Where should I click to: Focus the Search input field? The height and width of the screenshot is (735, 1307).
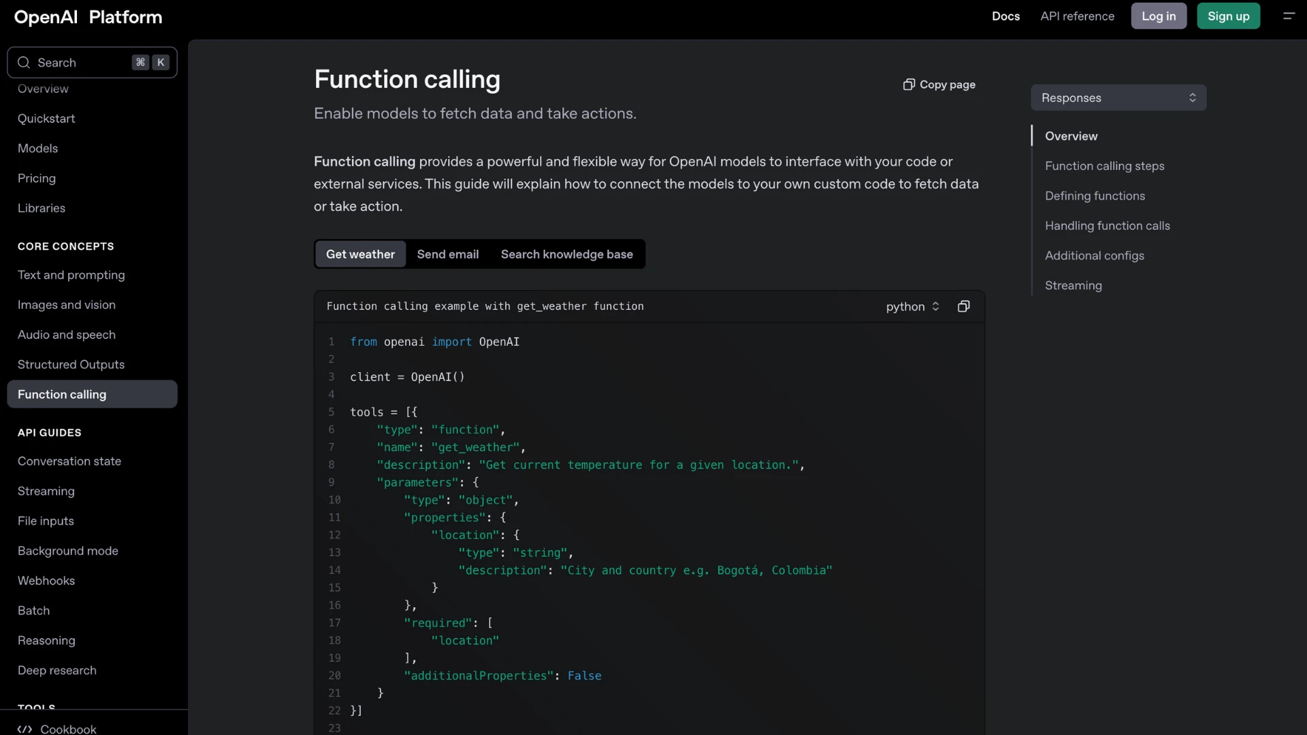(92, 63)
